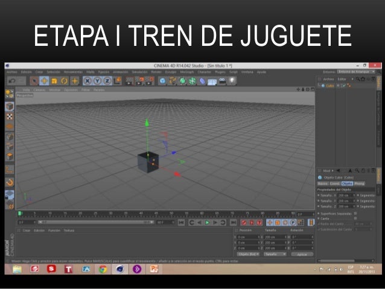Toggle the Y axis lock

tap(97, 81)
